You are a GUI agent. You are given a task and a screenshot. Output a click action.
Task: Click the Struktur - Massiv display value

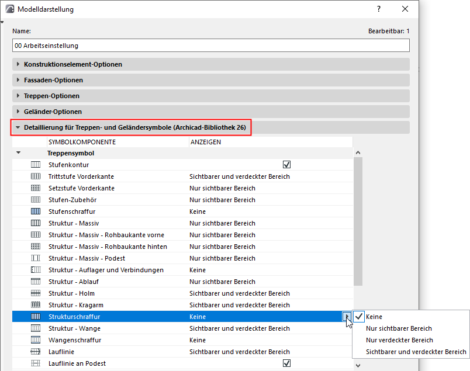(222, 223)
